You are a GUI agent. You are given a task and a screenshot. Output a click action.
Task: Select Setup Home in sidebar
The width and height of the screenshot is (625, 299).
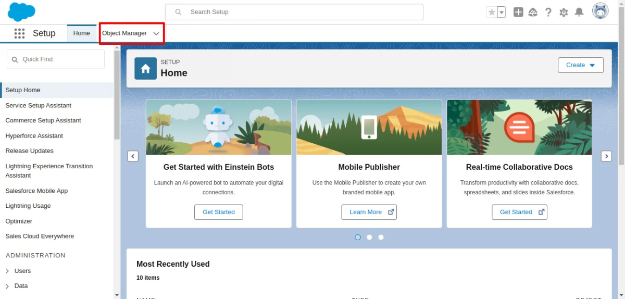(57, 90)
